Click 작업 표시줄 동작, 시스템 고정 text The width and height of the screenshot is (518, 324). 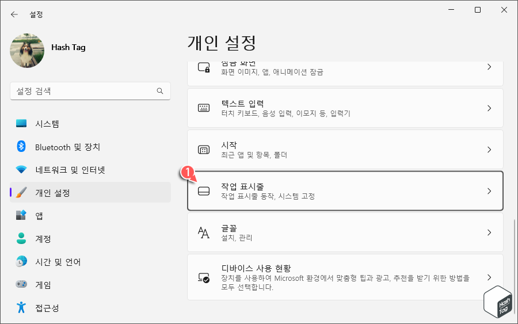click(268, 196)
